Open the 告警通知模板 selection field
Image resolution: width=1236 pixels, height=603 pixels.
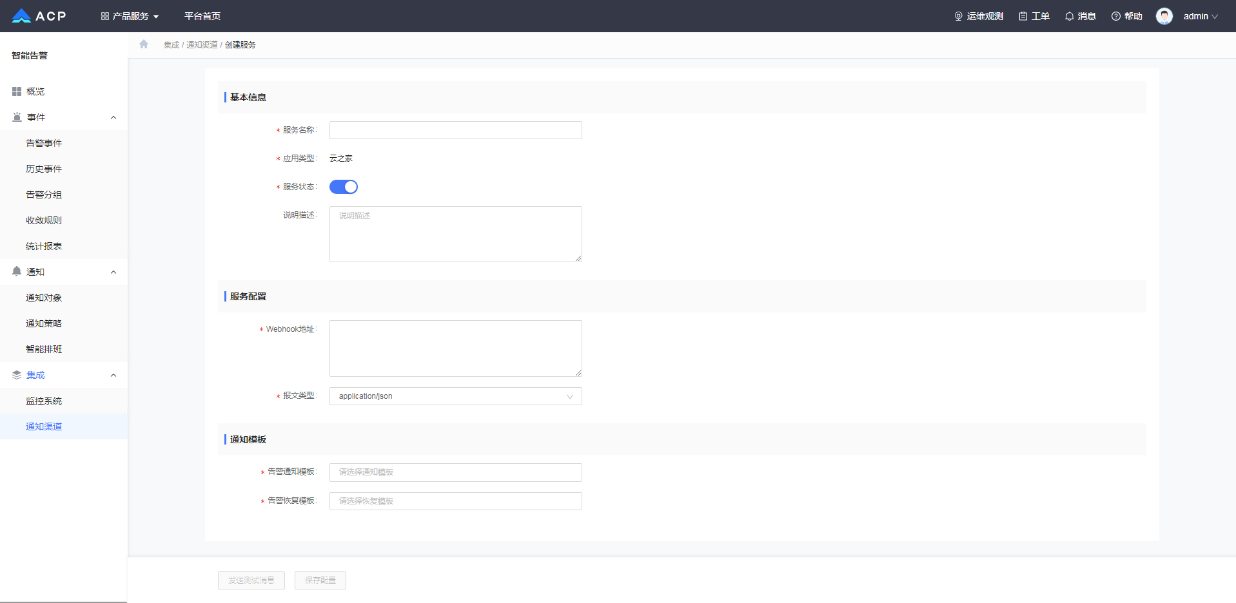point(455,472)
